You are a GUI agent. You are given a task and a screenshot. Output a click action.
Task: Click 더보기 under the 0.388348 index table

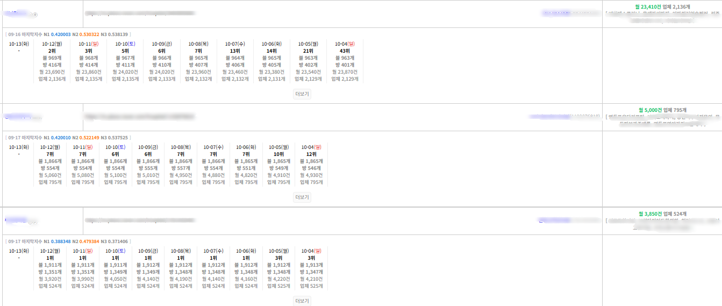pos(302,301)
